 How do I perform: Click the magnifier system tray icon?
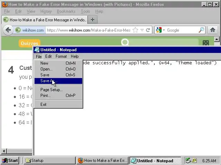coord(194,161)
